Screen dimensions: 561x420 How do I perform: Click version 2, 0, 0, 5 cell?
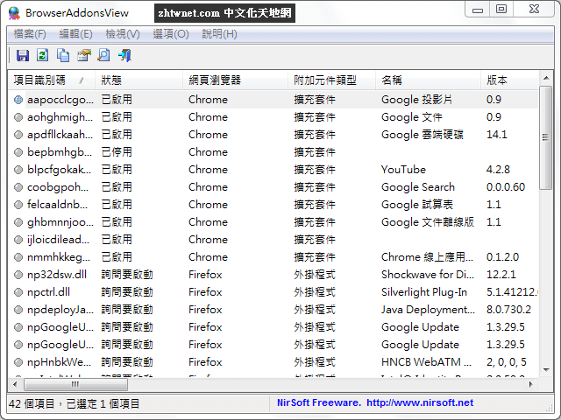[507, 362]
